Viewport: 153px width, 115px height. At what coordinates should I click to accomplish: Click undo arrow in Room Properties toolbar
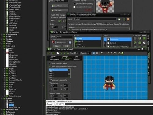point(53,53)
